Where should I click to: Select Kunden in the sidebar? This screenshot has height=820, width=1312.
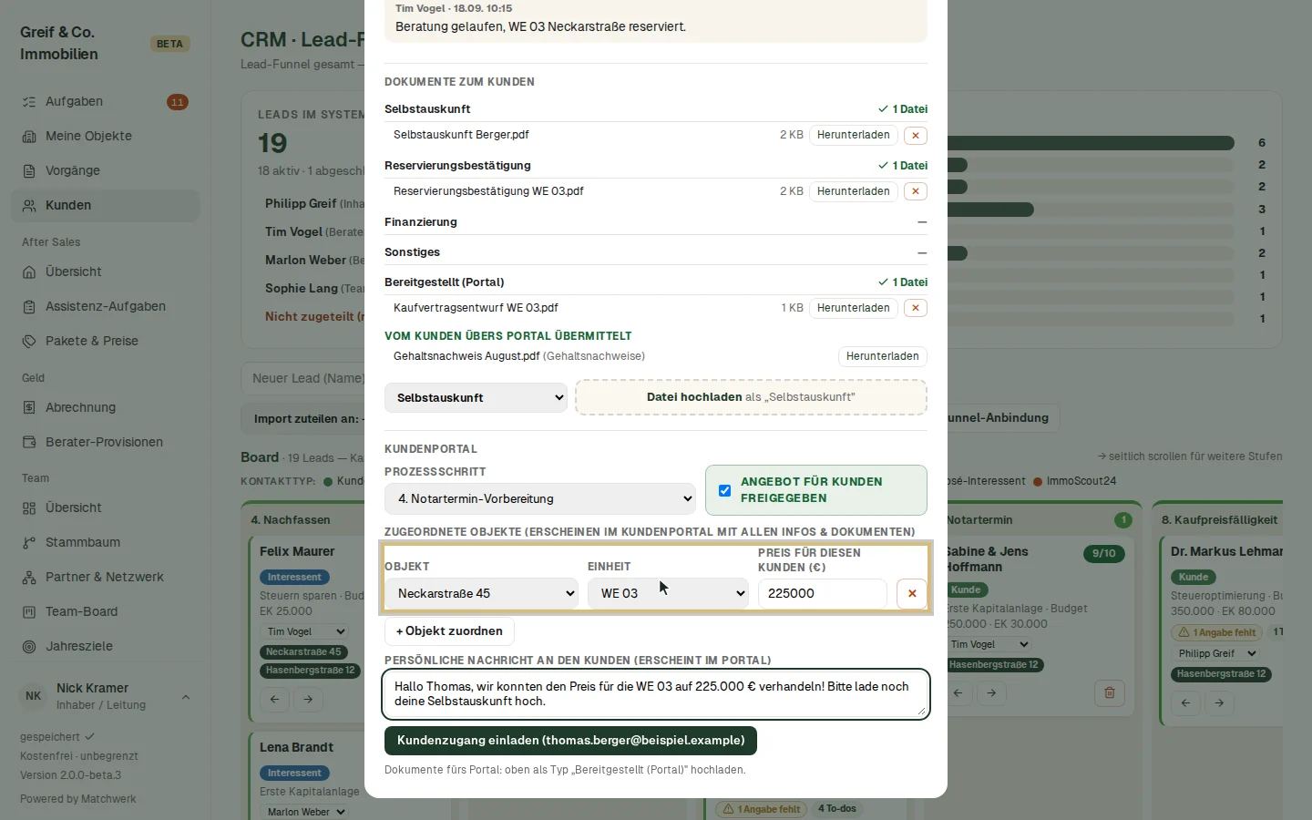[x=105, y=206]
